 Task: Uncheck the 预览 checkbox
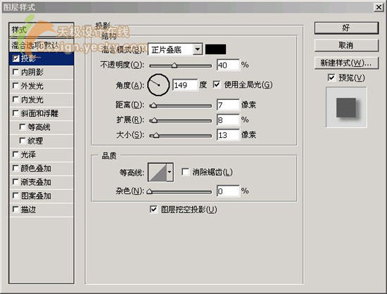pos(331,77)
